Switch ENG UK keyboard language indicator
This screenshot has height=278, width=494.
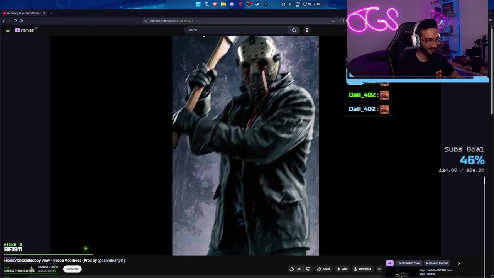pyautogui.click(x=298, y=4)
